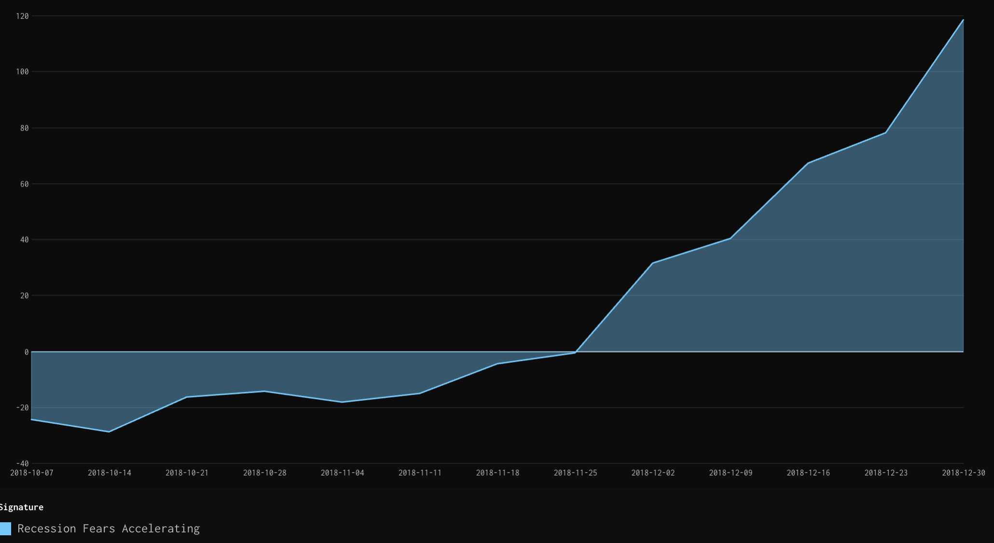Click the 2018-10-14 x-axis date label
The image size is (994, 543).
pyautogui.click(x=110, y=473)
